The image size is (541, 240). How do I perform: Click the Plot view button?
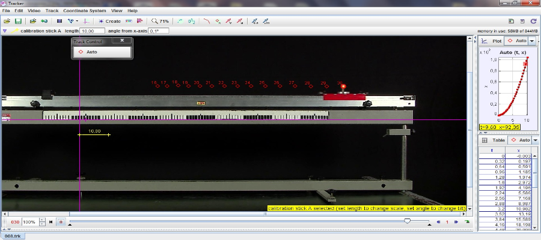(492, 41)
